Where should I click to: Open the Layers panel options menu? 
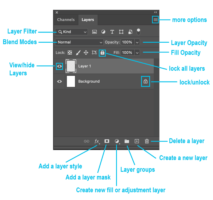tap(155, 19)
